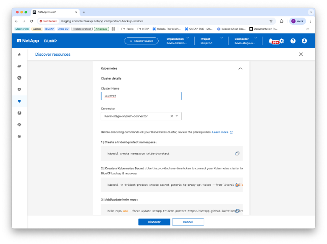
Task: Close the NetApp BlueXP browser tab
Action: tap(76, 12)
